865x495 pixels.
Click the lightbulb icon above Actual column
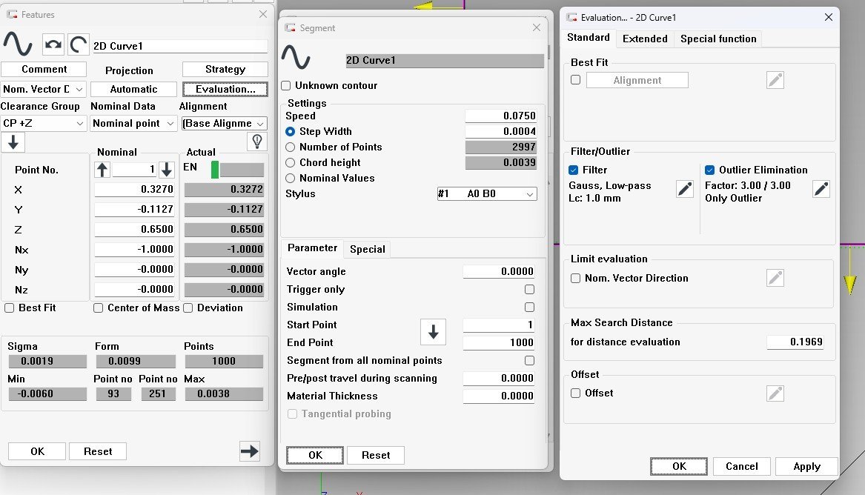256,142
